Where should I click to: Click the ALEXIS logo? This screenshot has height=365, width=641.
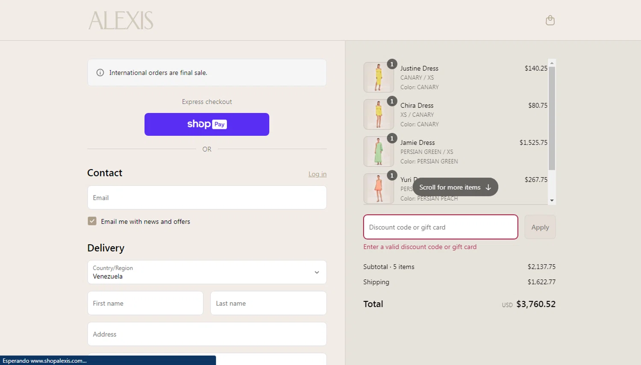pos(121,20)
